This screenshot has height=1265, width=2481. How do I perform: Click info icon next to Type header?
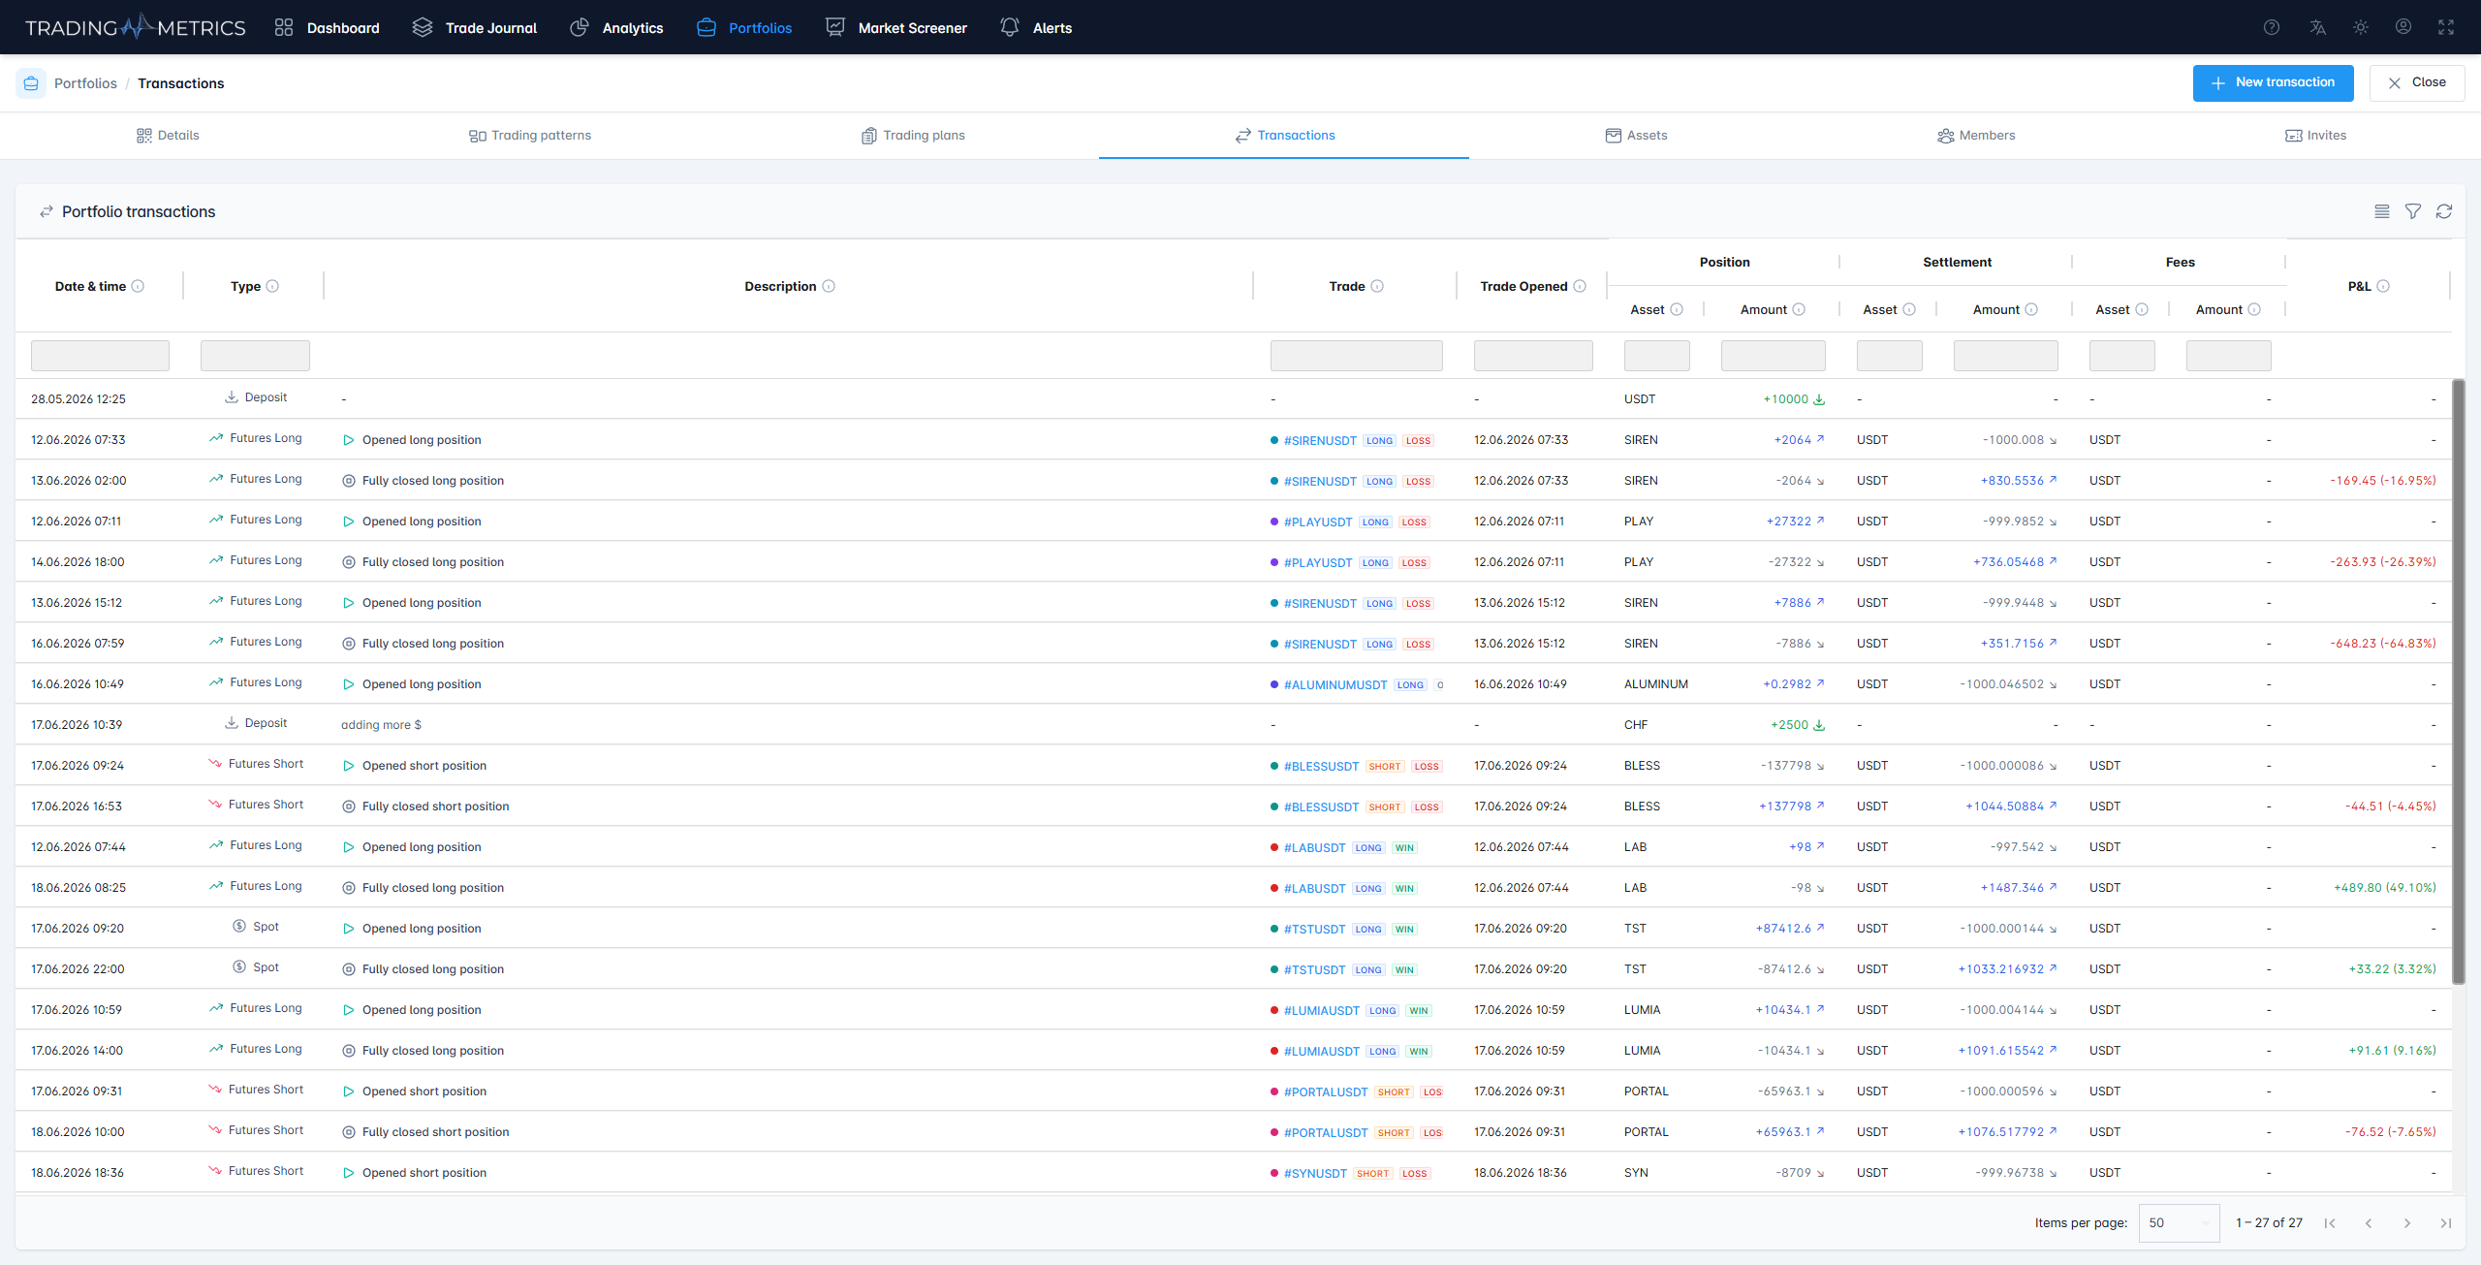pyautogui.click(x=272, y=286)
